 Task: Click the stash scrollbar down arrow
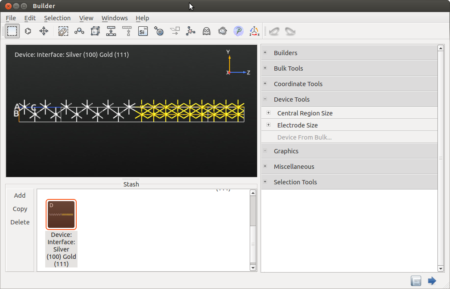(253, 268)
